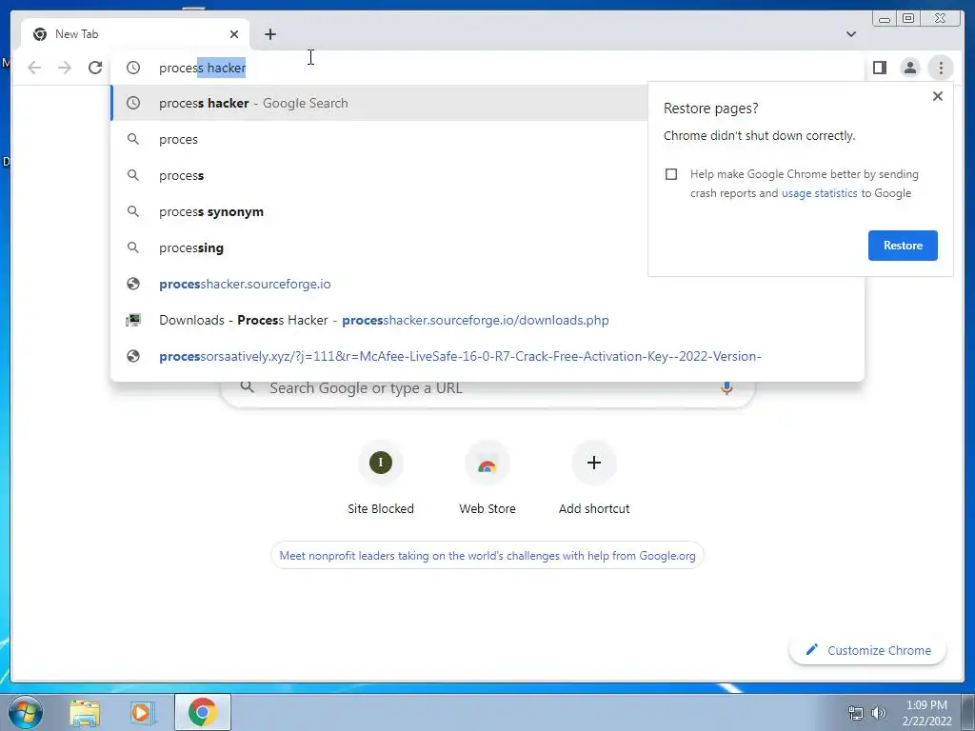The image size is (975, 731).
Task: Click the forward navigation arrow
Action: pyautogui.click(x=65, y=68)
